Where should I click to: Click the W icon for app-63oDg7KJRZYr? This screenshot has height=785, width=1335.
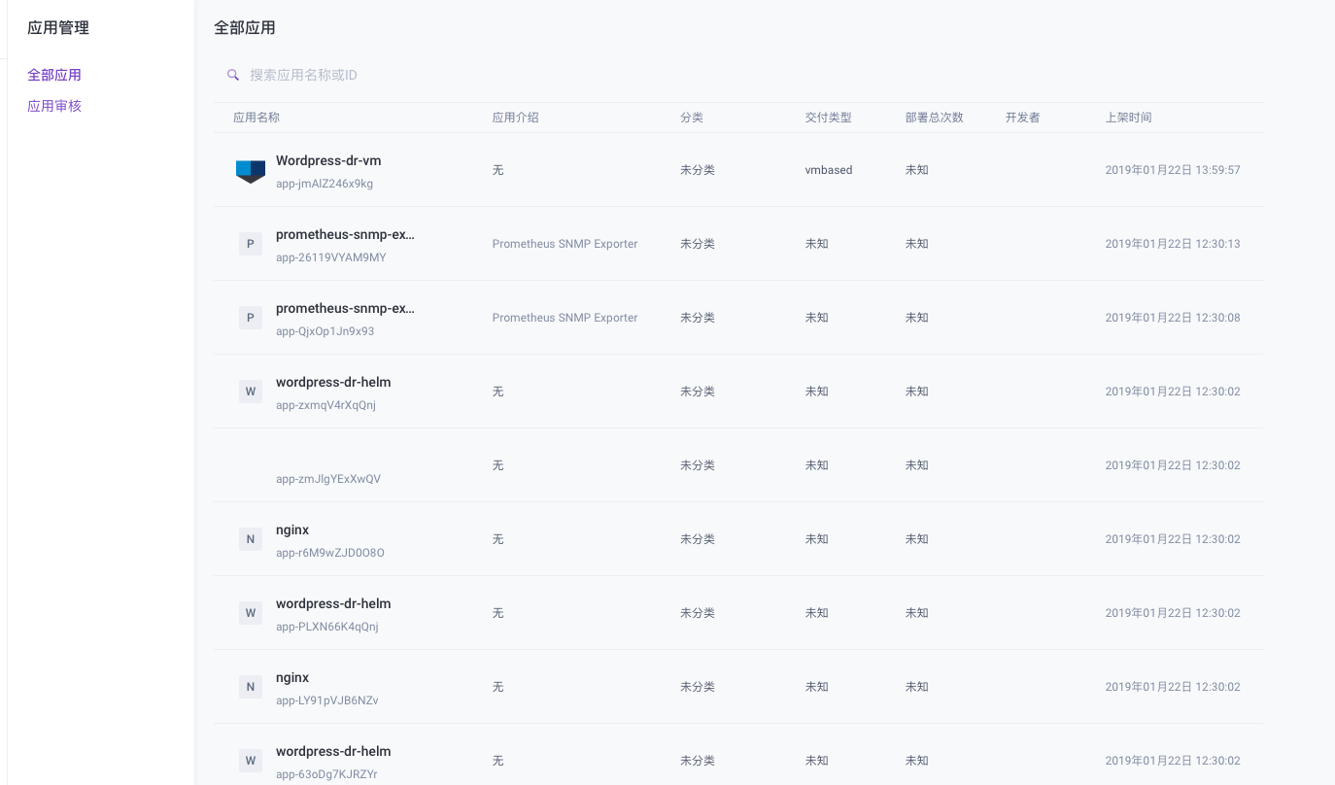click(251, 761)
